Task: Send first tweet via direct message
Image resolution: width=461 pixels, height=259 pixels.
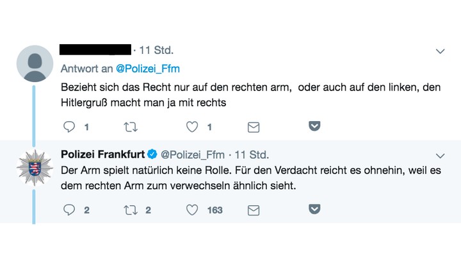Action: 254,127
